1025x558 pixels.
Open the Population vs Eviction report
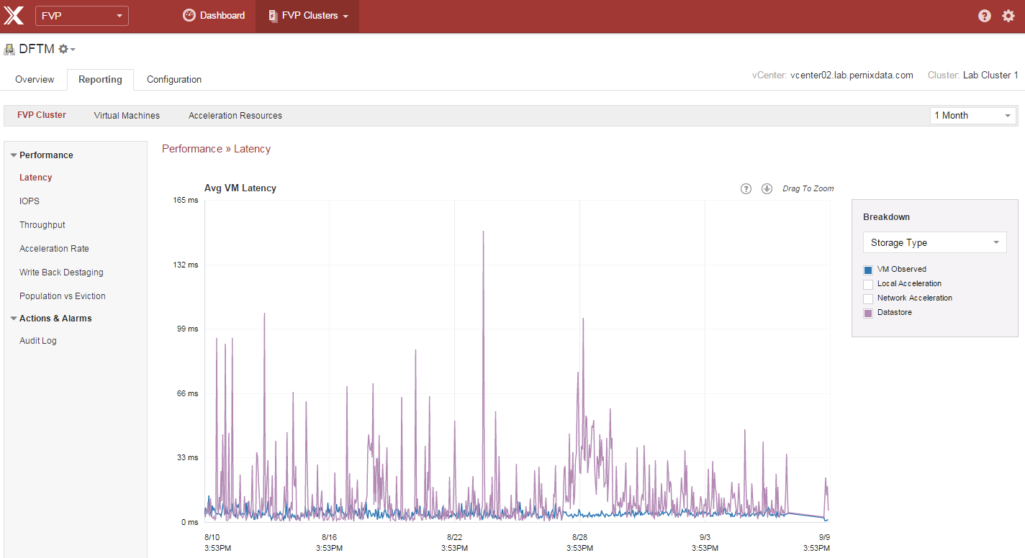pos(63,296)
